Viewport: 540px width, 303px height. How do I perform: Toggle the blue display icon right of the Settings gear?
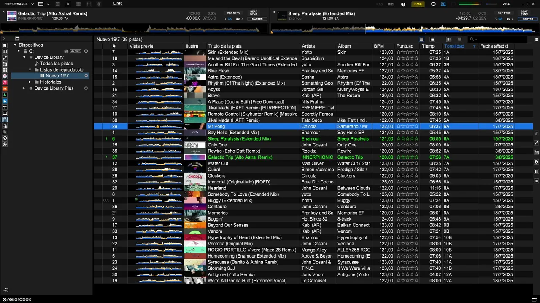pos(443,4)
